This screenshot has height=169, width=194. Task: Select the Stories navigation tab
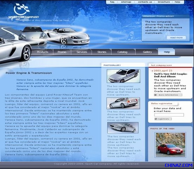coord(102,52)
